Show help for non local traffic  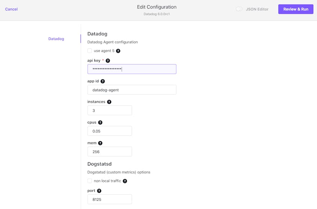(x=125, y=181)
